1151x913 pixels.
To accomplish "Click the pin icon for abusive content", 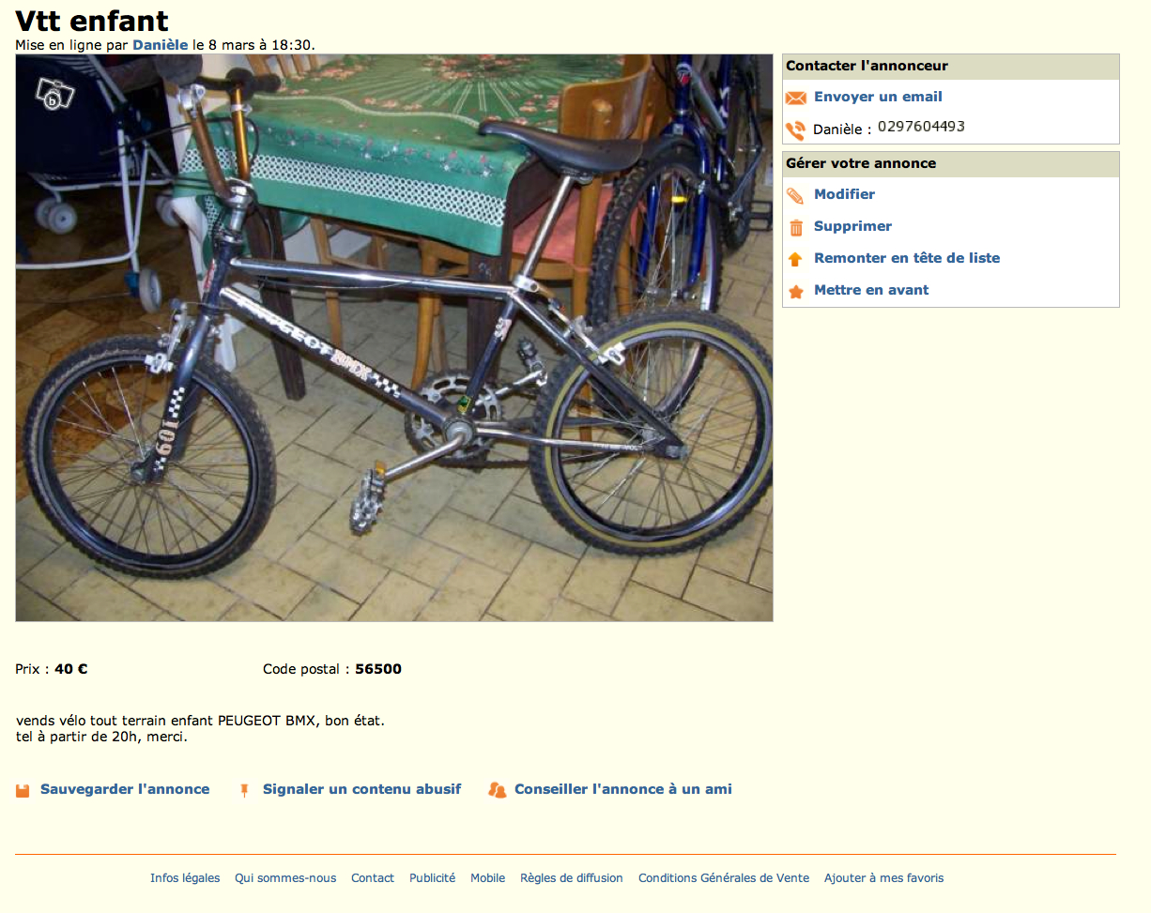I will 245,790.
